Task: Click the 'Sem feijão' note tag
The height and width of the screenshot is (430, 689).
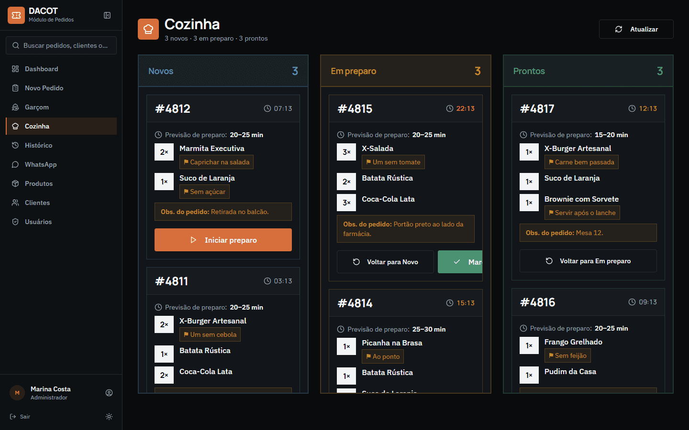Action: [567, 355]
